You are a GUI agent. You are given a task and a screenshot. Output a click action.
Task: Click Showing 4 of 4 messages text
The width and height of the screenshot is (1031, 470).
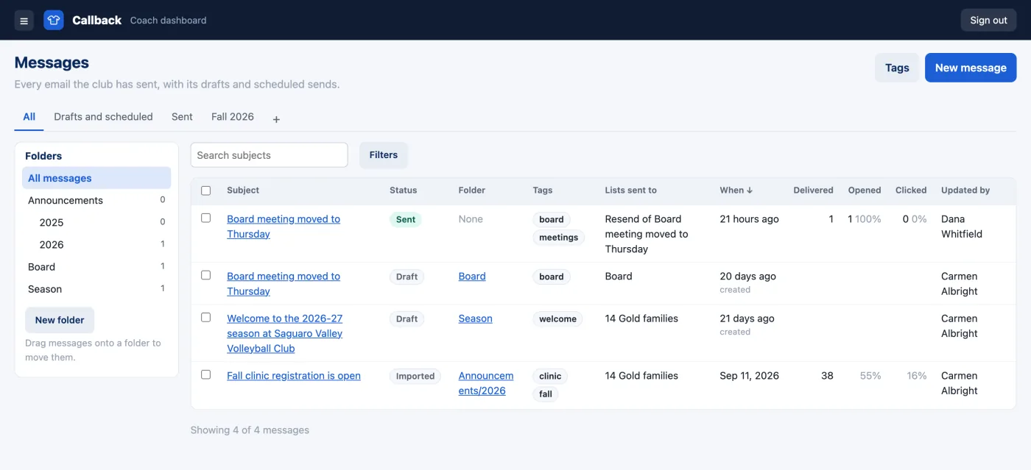tap(250, 430)
